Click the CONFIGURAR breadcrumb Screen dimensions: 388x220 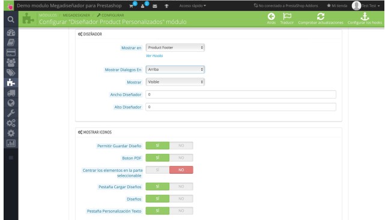(111, 15)
